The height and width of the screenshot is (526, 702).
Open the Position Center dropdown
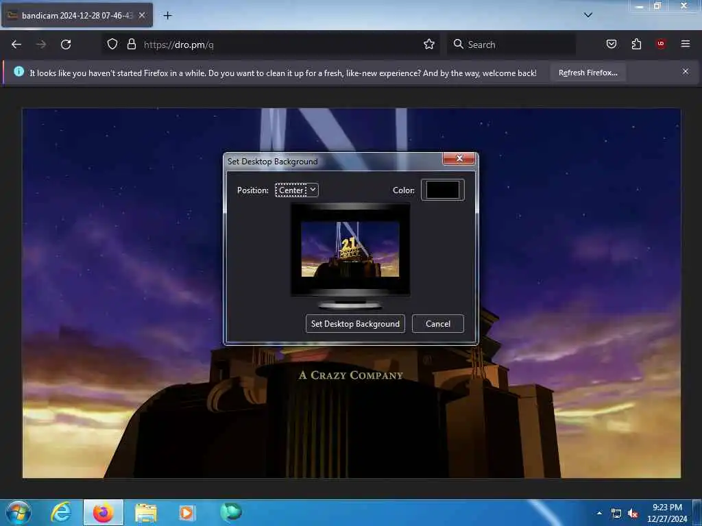(x=296, y=190)
